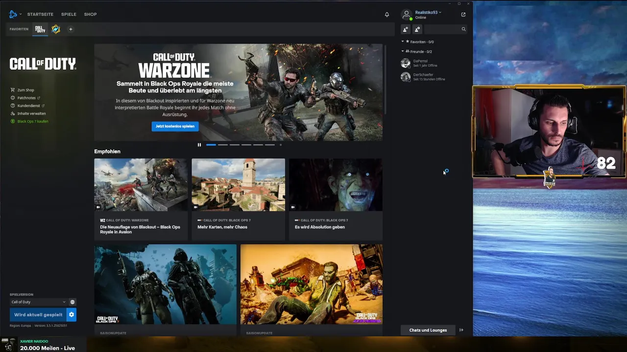Jump to second carousel slide indicator
This screenshot has height=352, width=627.
point(223,145)
